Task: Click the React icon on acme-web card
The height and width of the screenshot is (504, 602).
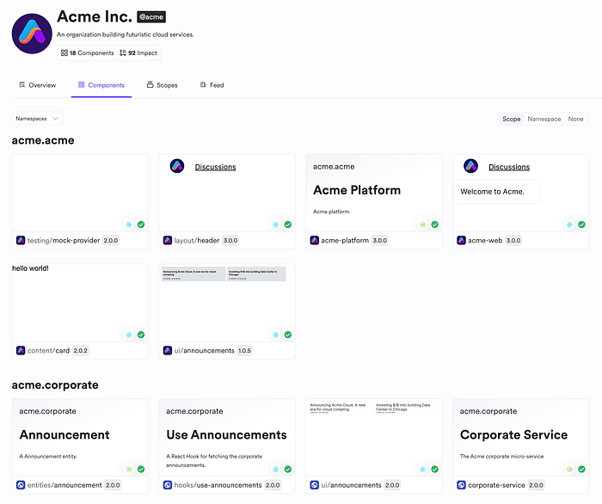Action: pos(569,224)
